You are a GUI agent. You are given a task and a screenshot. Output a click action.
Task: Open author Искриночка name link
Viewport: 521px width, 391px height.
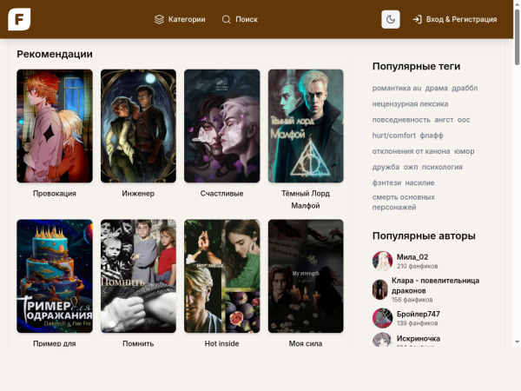coord(419,339)
